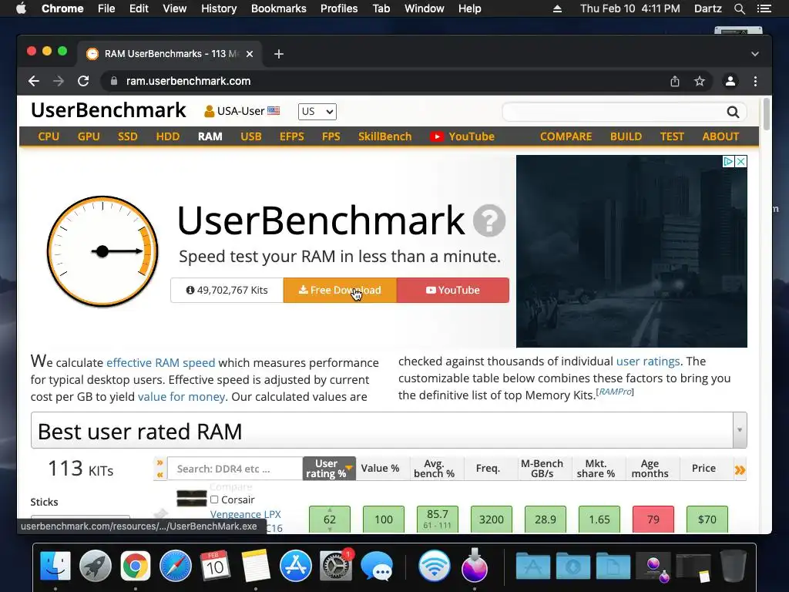The width and height of the screenshot is (789, 592).
Task: Click the Free Download button
Action: (340, 290)
